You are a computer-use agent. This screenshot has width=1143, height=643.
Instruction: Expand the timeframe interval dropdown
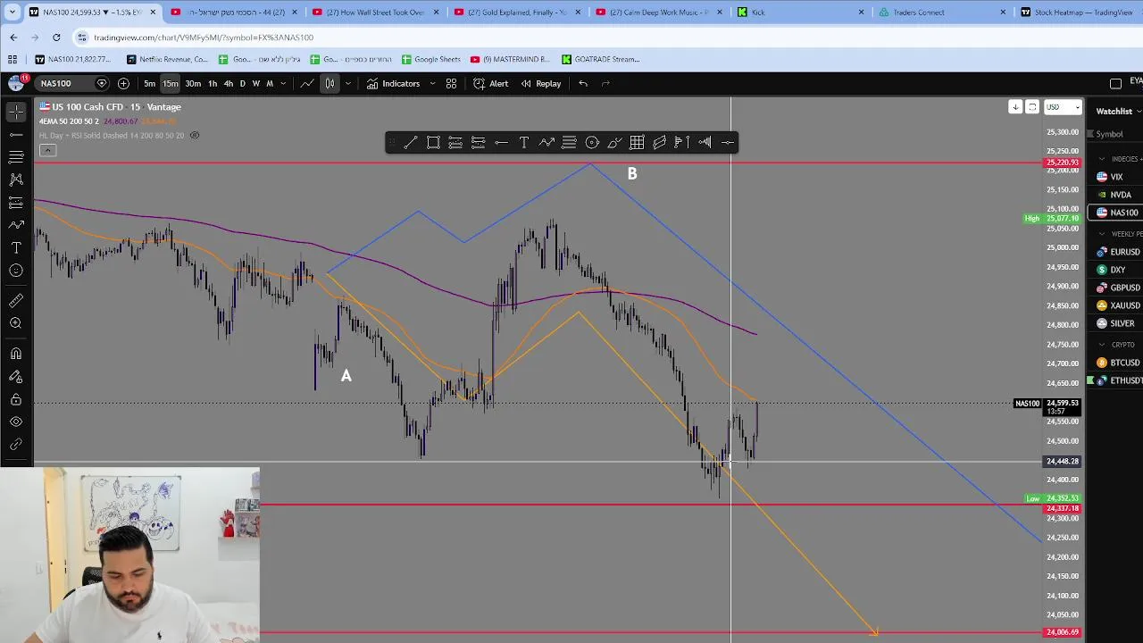(283, 83)
